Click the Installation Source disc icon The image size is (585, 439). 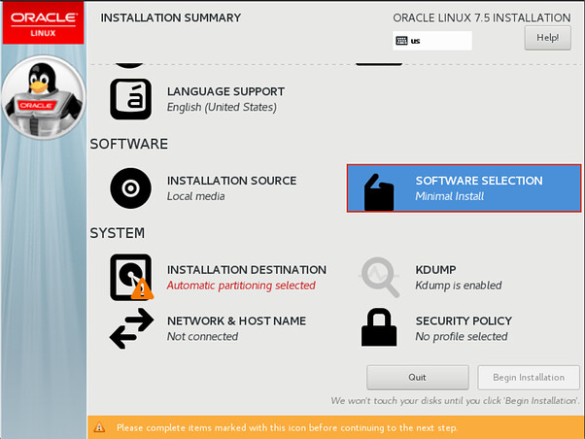[130, 188]
